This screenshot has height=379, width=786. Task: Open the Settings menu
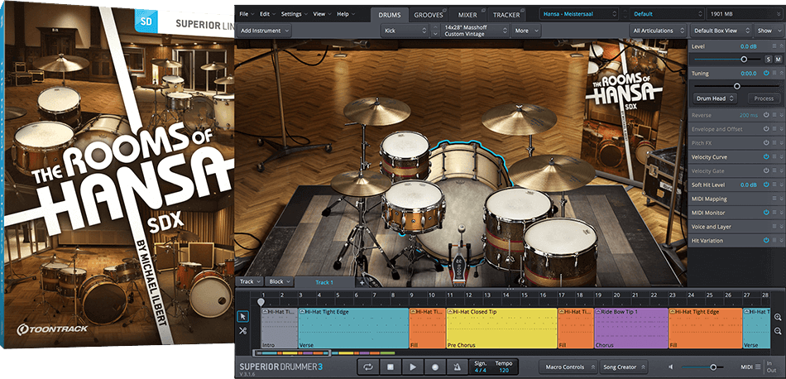[293, 14]
